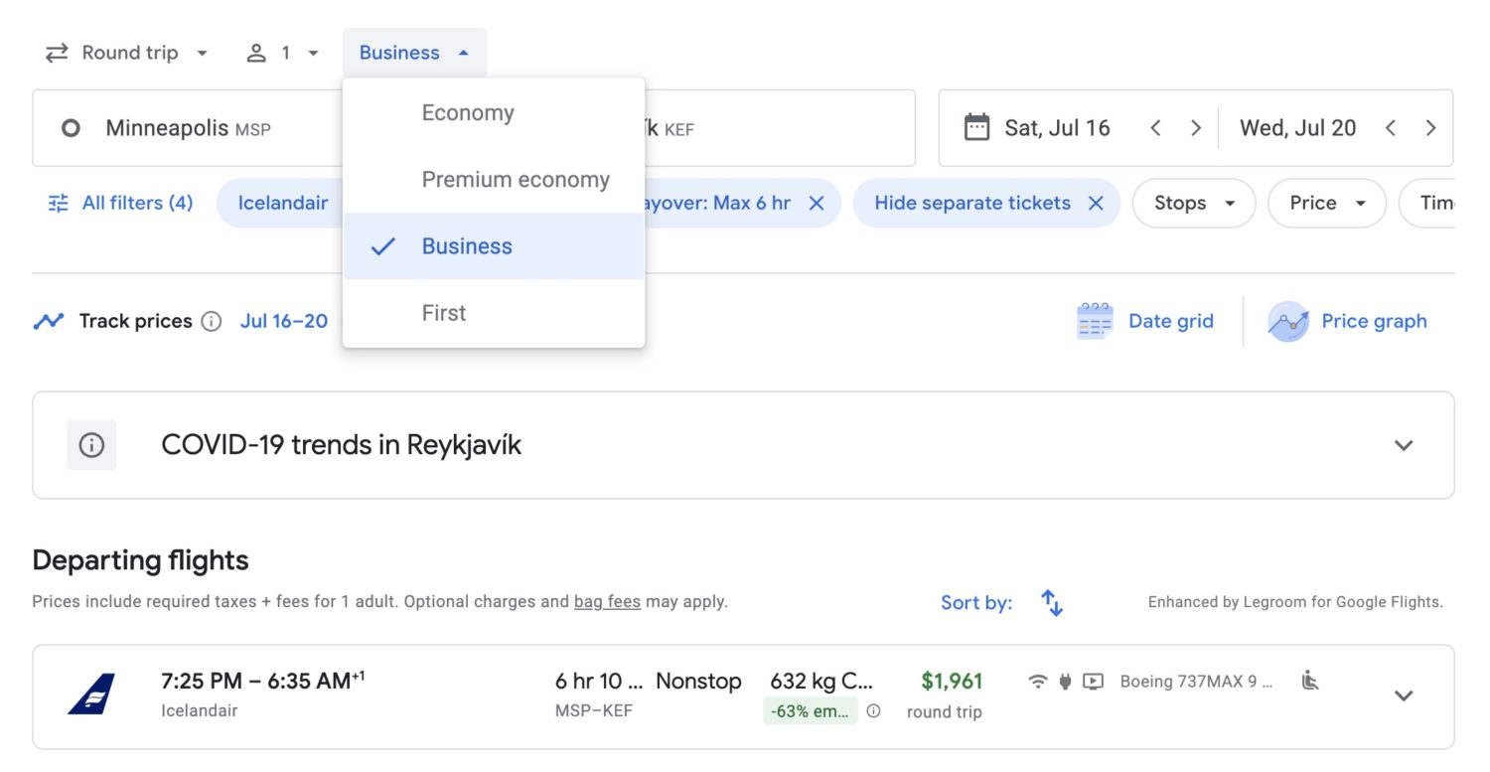Click the 6 hr 10 duration text
Image resolution: width=1490 pixels, height=772 pixels.
599,681
